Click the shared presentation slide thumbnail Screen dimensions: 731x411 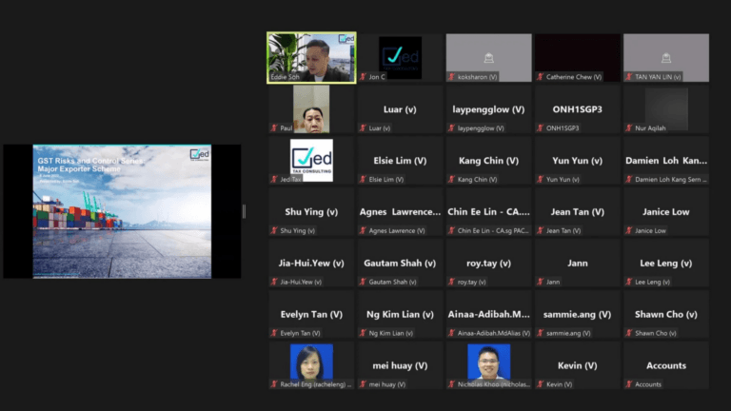(122, 211)
